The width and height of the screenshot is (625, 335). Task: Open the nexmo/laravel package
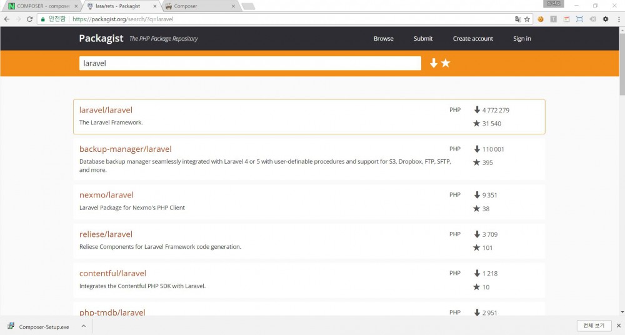(106, 195)
